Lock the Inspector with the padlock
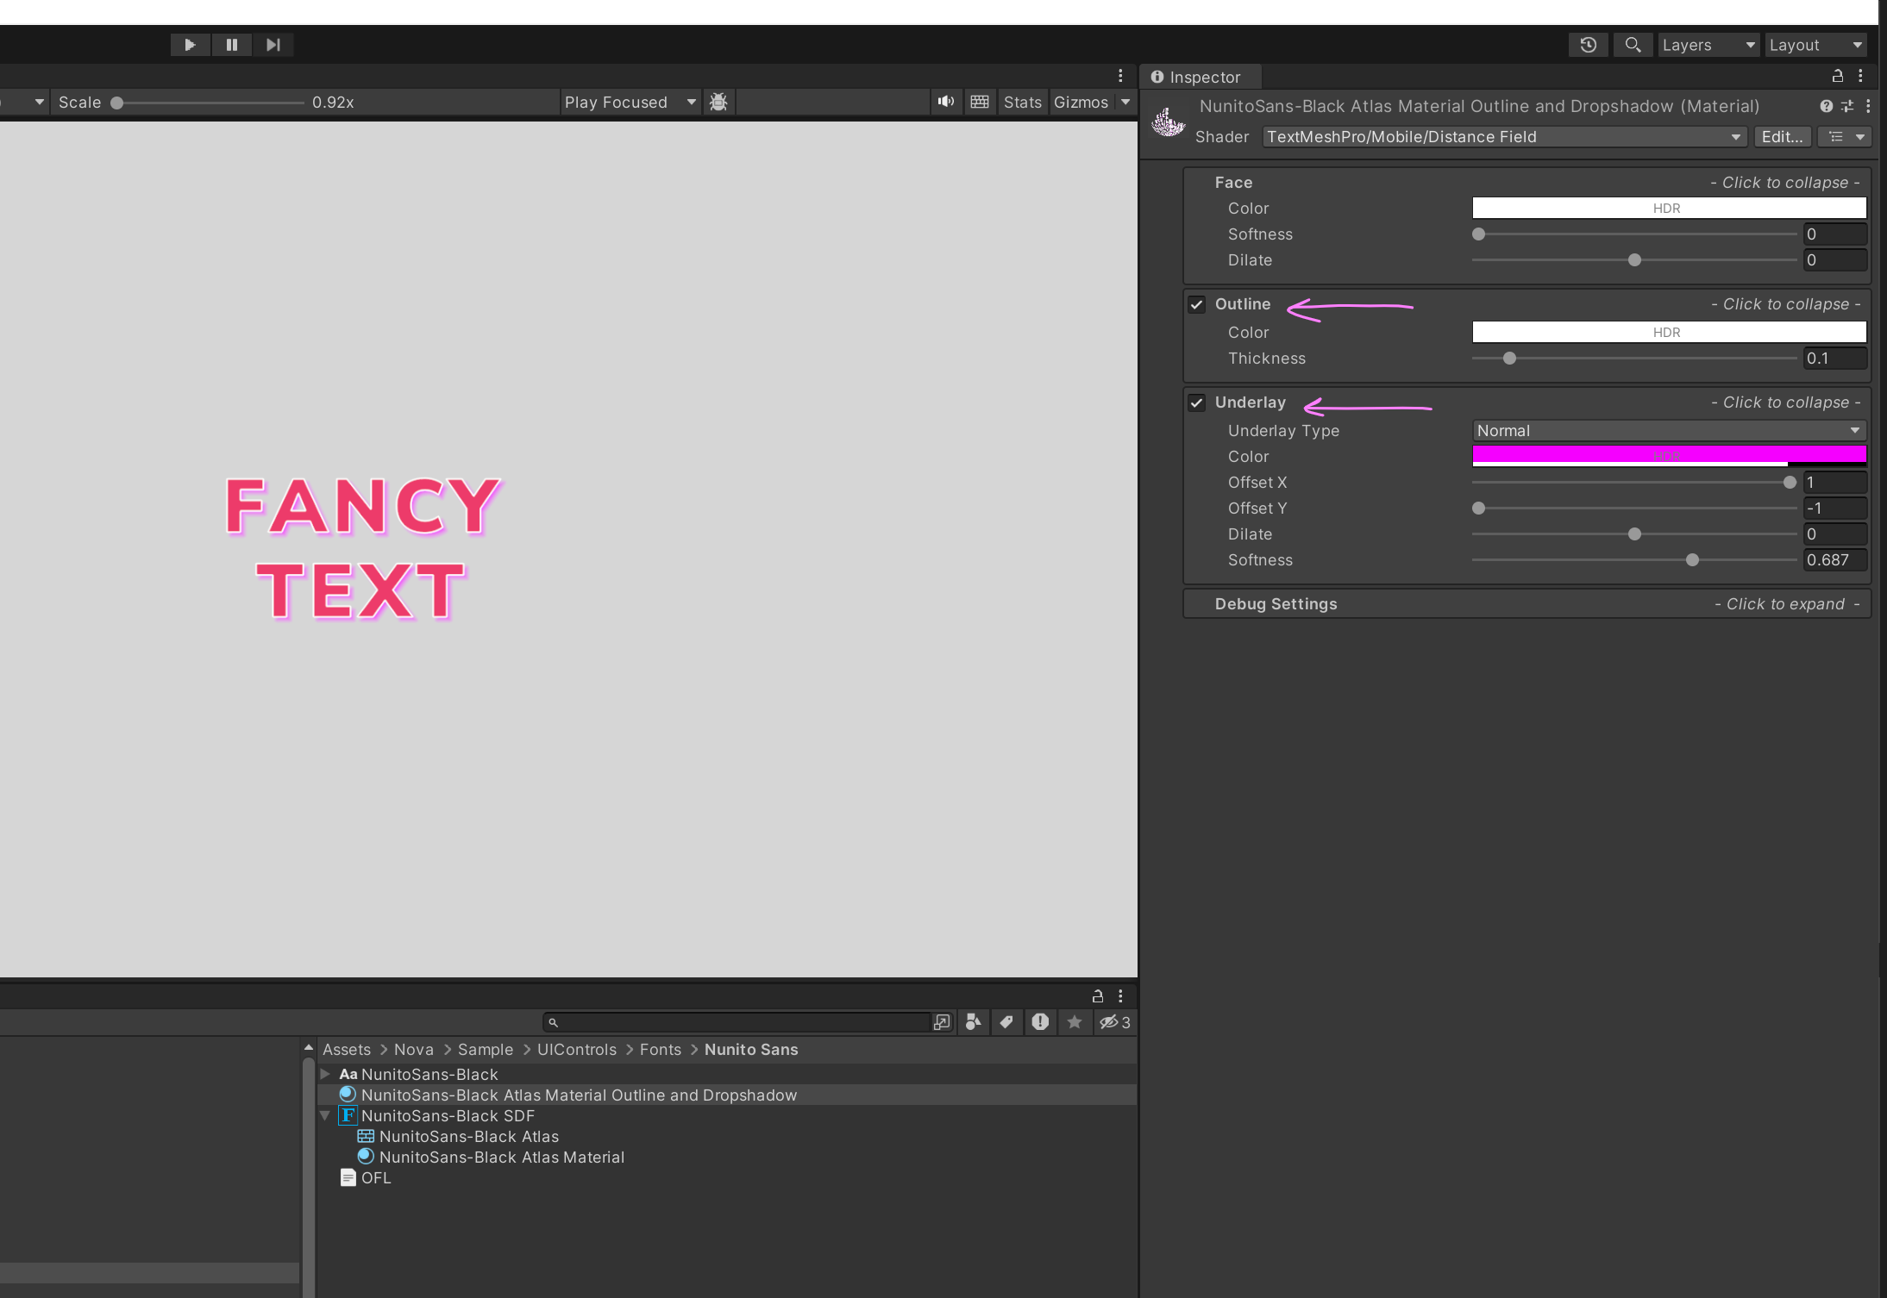The width and height of the screenshot is (1887, 1298). point(1837,76)
